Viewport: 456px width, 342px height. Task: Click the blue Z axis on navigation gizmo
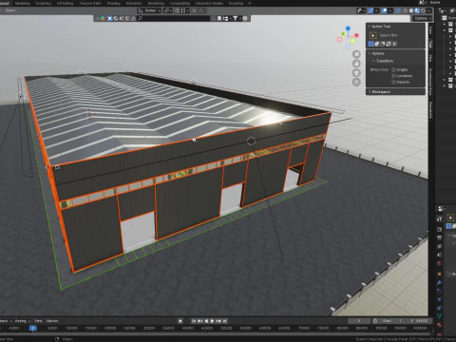(348, 28)
